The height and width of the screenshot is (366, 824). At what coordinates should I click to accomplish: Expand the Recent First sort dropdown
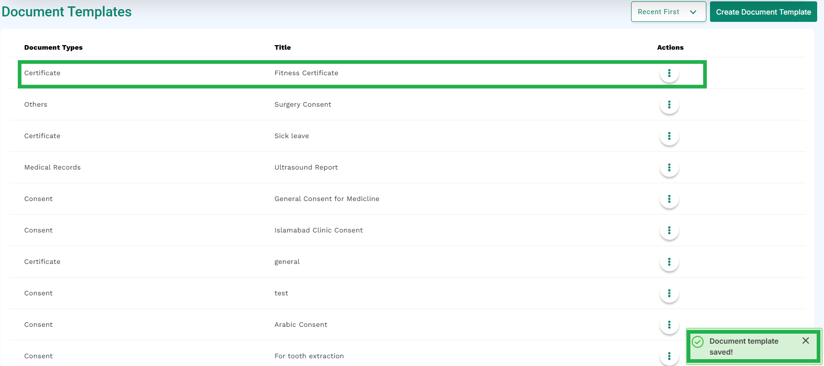(x=669, y=12)
